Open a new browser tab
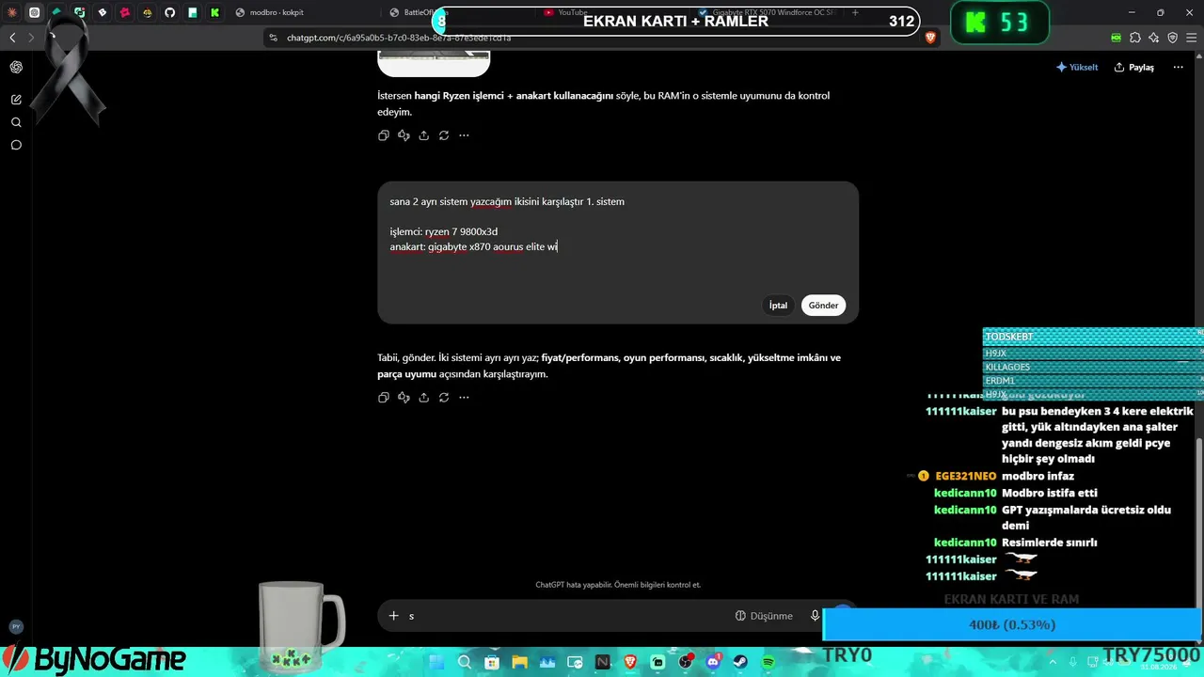The width and height of the screenshot is (1204, 677). click(855, 12)
